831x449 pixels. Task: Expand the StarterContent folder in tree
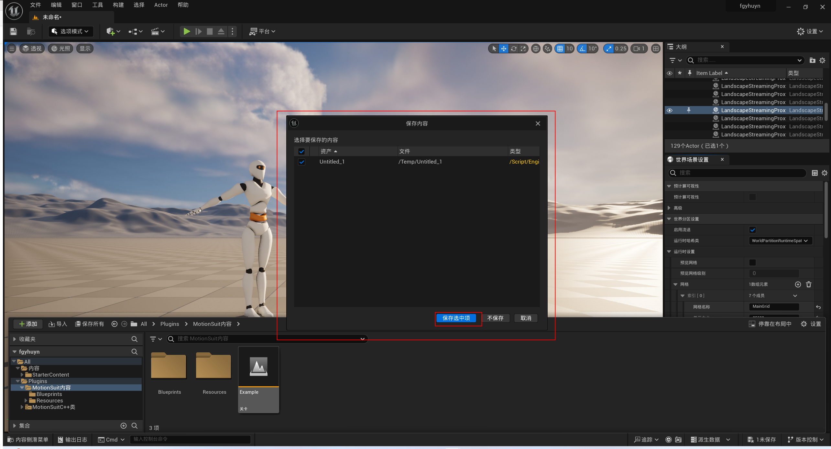point(22,375)
